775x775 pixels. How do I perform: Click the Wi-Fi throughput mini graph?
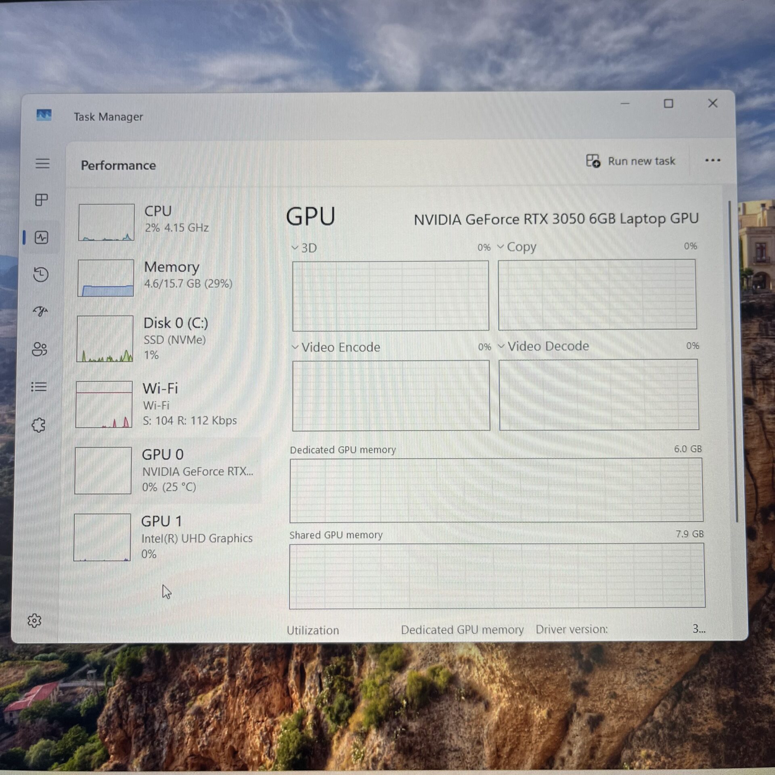[104, 404]
